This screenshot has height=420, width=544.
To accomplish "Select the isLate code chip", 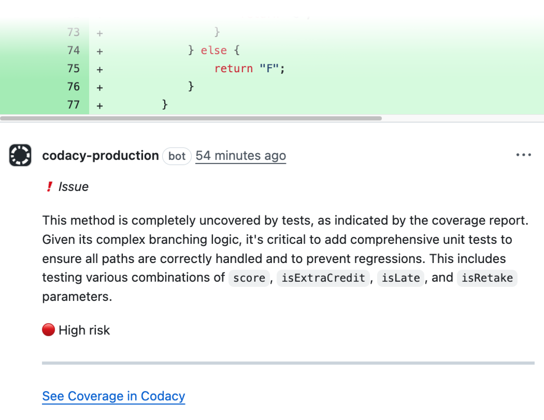I will point(400,278).
